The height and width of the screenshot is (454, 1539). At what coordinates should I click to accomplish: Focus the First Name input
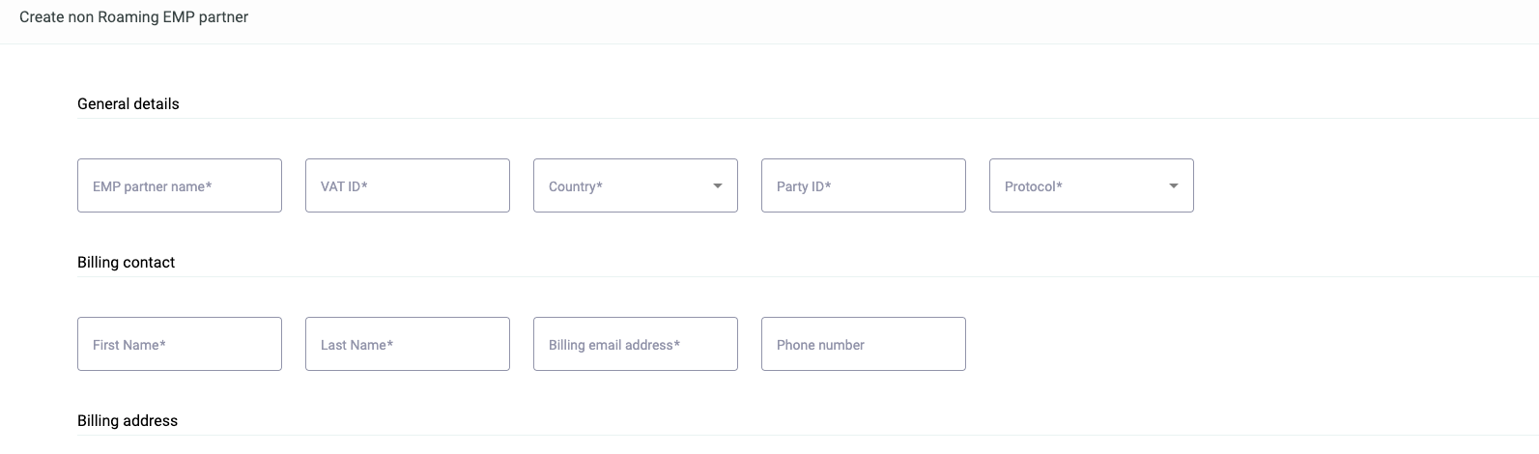[x=180, y=344]
